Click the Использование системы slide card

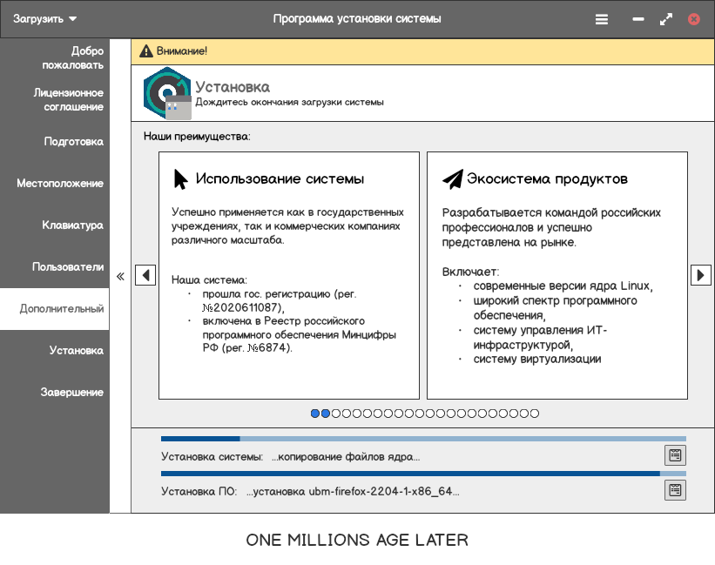pos(288,275)
